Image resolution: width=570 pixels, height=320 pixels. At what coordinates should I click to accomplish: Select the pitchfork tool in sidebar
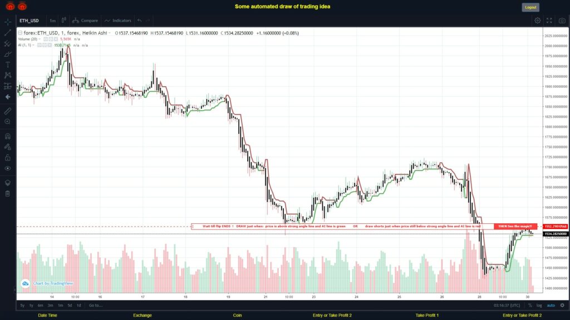pyautogui.click(x=8, y=43)
